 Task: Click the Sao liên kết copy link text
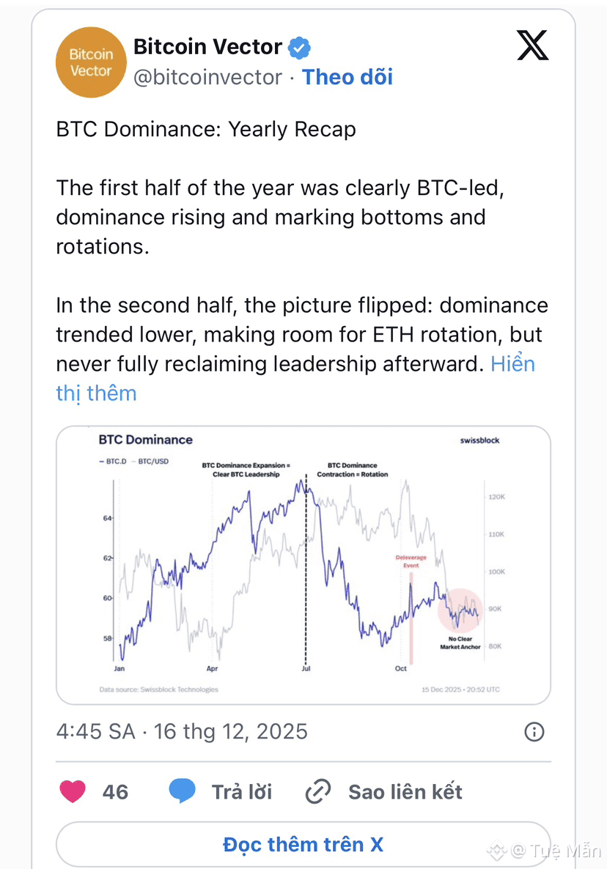[x=405, y=791]
